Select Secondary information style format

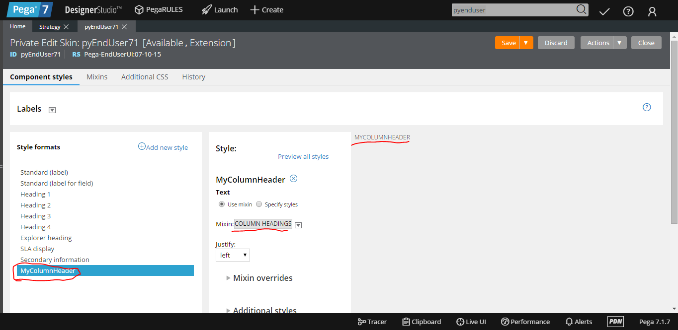coord(55,260)
